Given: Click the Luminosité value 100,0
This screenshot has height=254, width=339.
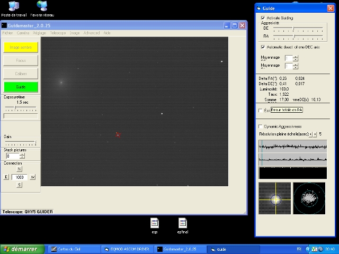Looking at the screenshot, I should coord(284,89).
